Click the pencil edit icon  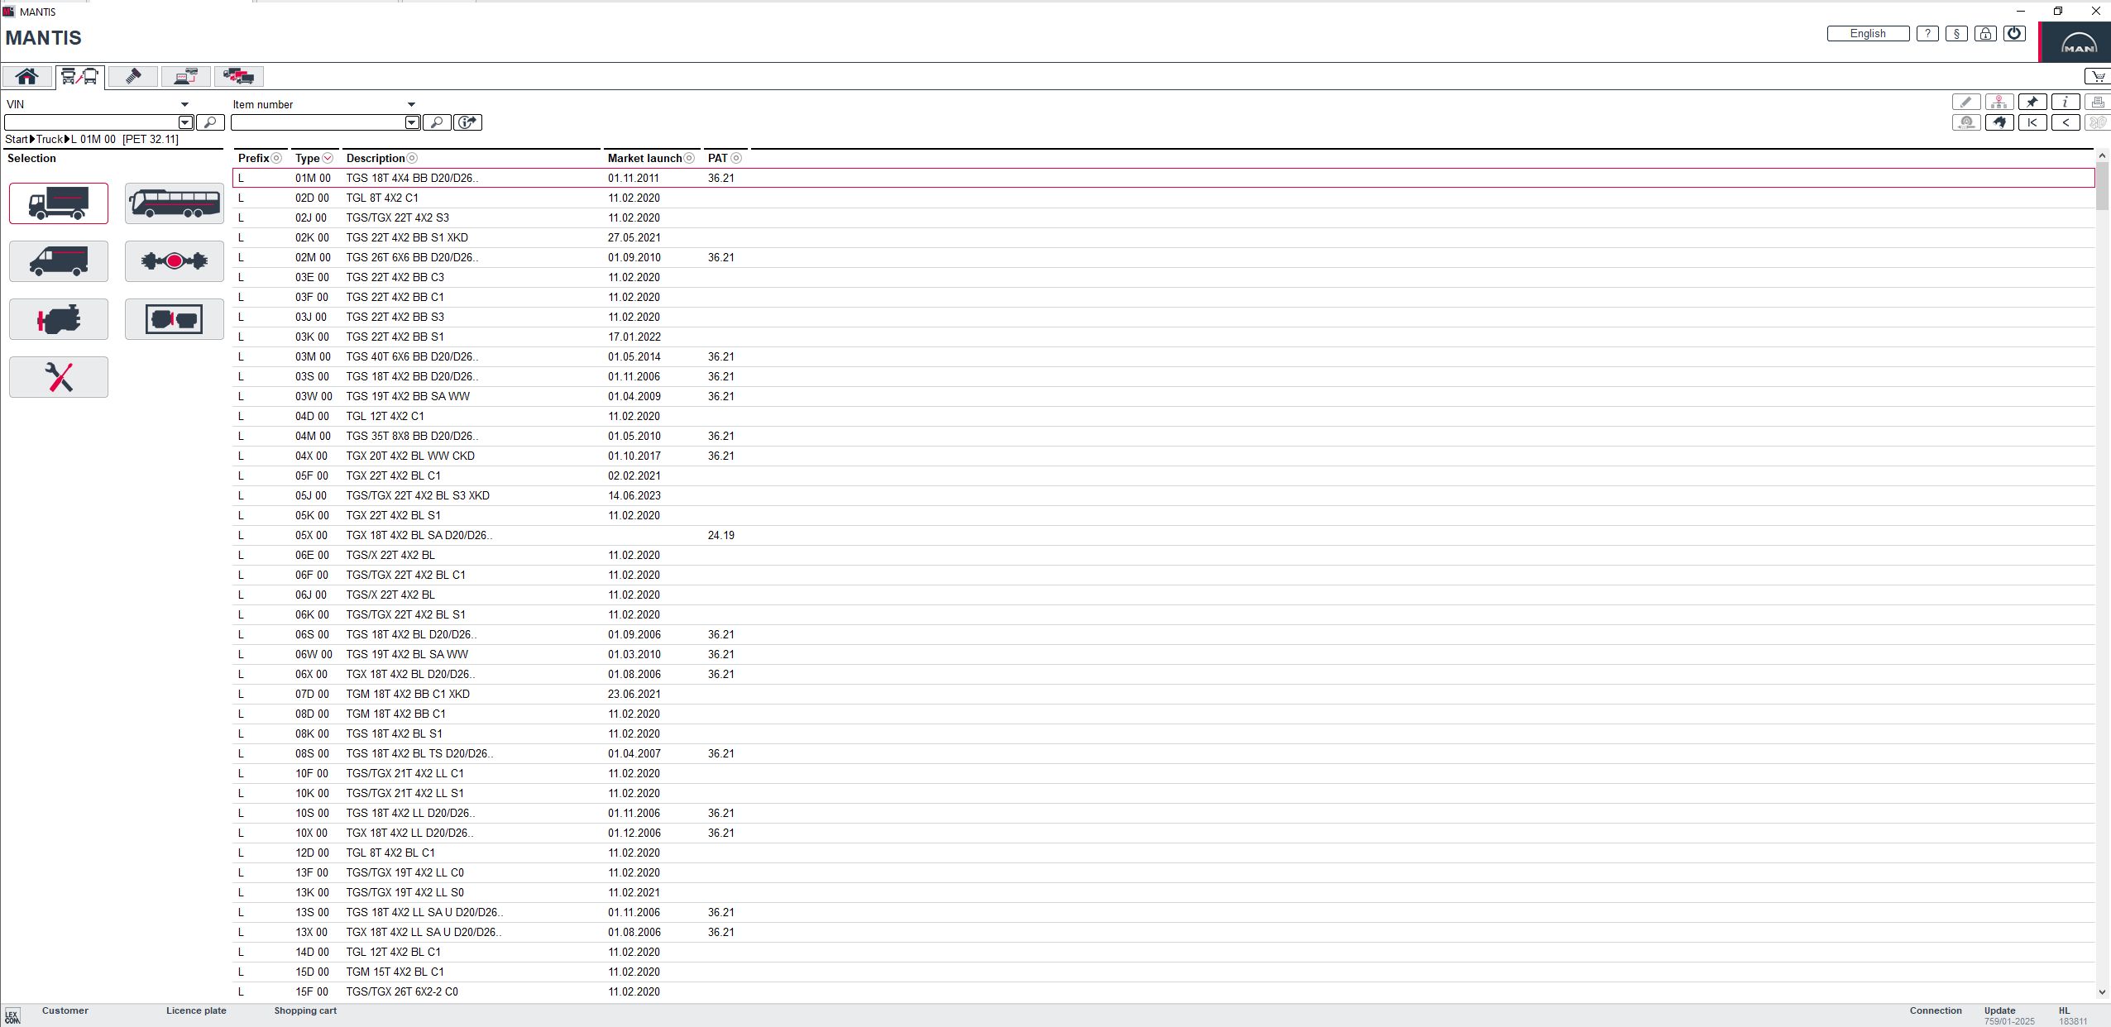point(1966,102)
